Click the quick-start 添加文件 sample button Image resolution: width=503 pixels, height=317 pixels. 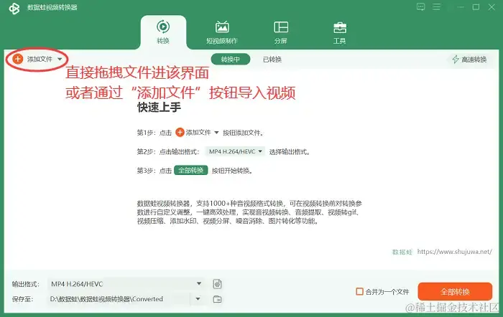[x=197, y=133]
